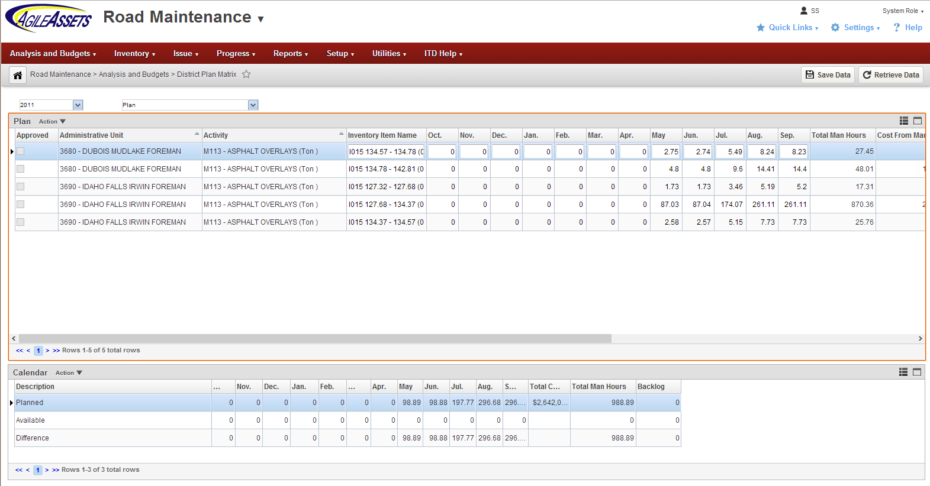Open the AgileAssets logo

point(49,18)
